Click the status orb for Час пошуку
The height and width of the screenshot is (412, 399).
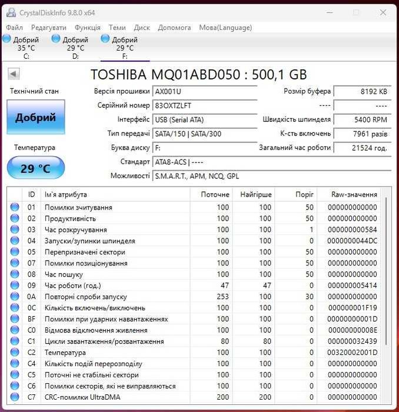15,274
